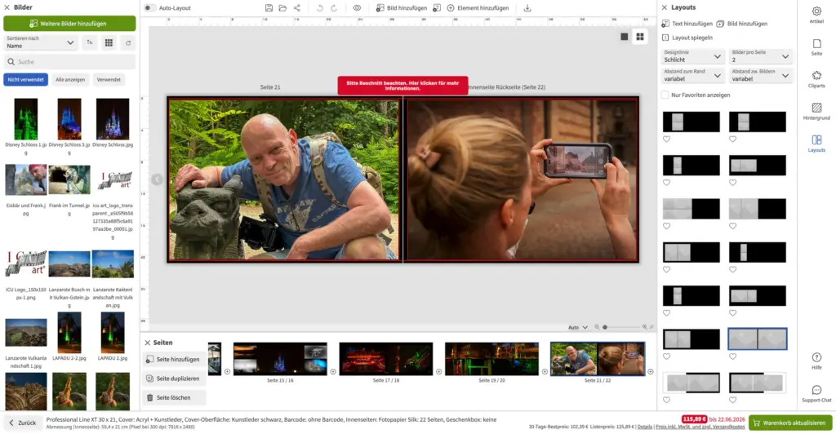Select the Verwendet filter tab

[x=109, y=79]
